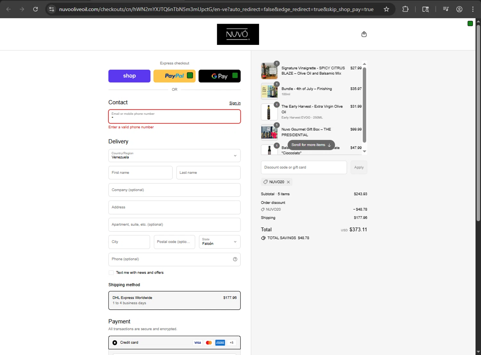The height and width of the screenshot is (355, 481).
Task: Remove the NUVO20 discount code tag
Action: 288,182
